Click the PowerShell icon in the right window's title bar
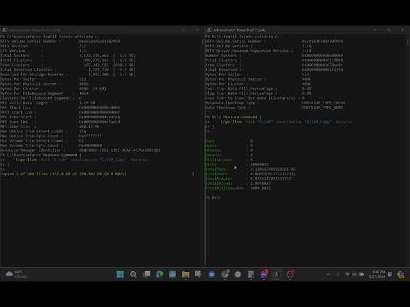The width and height of the screenshot is (410, 307). 209,30
